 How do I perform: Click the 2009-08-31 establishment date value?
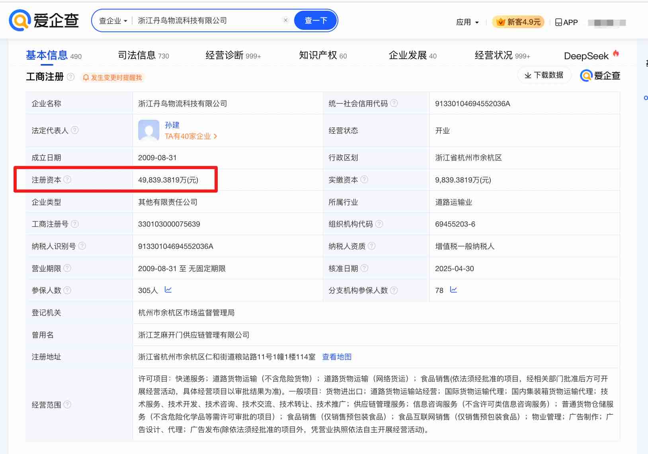point(157,158)
